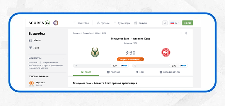Screen dimensions: 225x106
Task: Open the Euroleague tournament icon
Action: pos(31,83)
